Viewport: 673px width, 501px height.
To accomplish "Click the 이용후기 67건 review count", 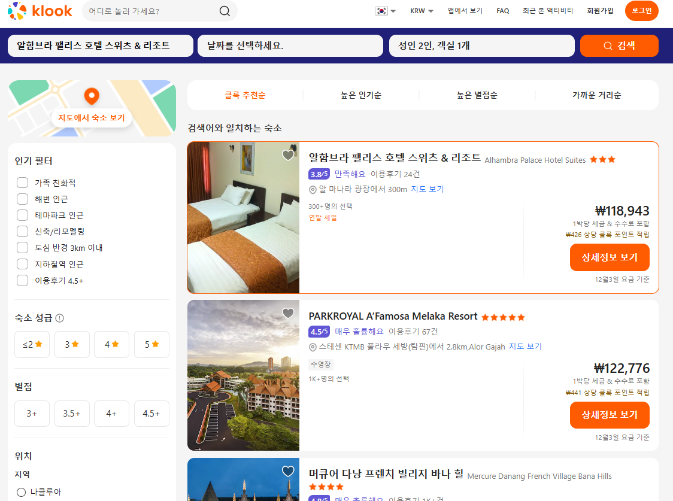I will click(x=413, y=332).
